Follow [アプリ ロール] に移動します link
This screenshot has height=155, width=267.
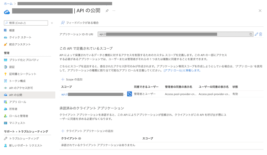coord(182,70)
